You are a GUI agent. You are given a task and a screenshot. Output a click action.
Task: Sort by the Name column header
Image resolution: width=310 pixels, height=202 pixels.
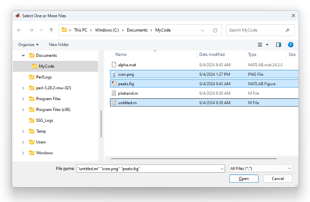tap(121, 55)
